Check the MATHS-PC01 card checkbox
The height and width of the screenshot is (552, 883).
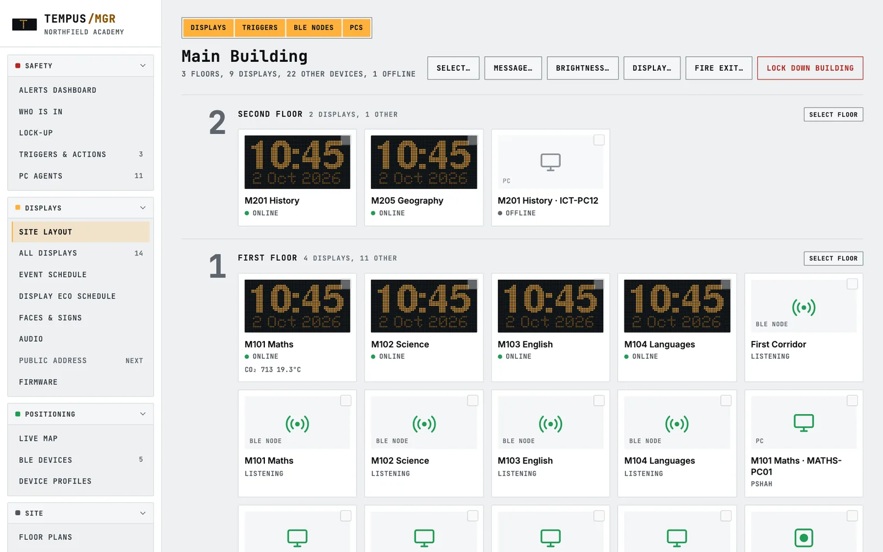pos(852,400)
